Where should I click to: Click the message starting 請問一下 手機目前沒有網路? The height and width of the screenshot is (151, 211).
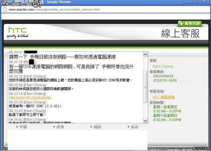pos(62,57)
